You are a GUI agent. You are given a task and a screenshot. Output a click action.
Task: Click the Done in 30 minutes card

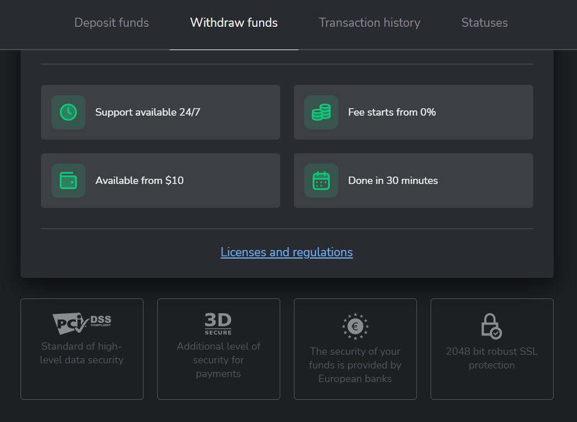point(413,181)
